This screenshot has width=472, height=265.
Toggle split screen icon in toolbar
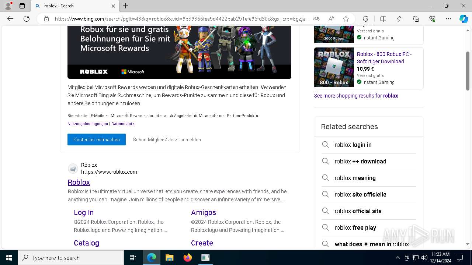coord(383,19)
